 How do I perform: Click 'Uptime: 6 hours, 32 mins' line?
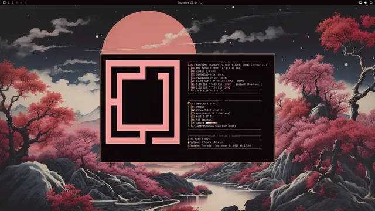tap(206, 142)
